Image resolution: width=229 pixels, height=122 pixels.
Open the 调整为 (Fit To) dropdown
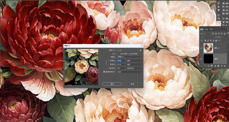pos(129,57)
